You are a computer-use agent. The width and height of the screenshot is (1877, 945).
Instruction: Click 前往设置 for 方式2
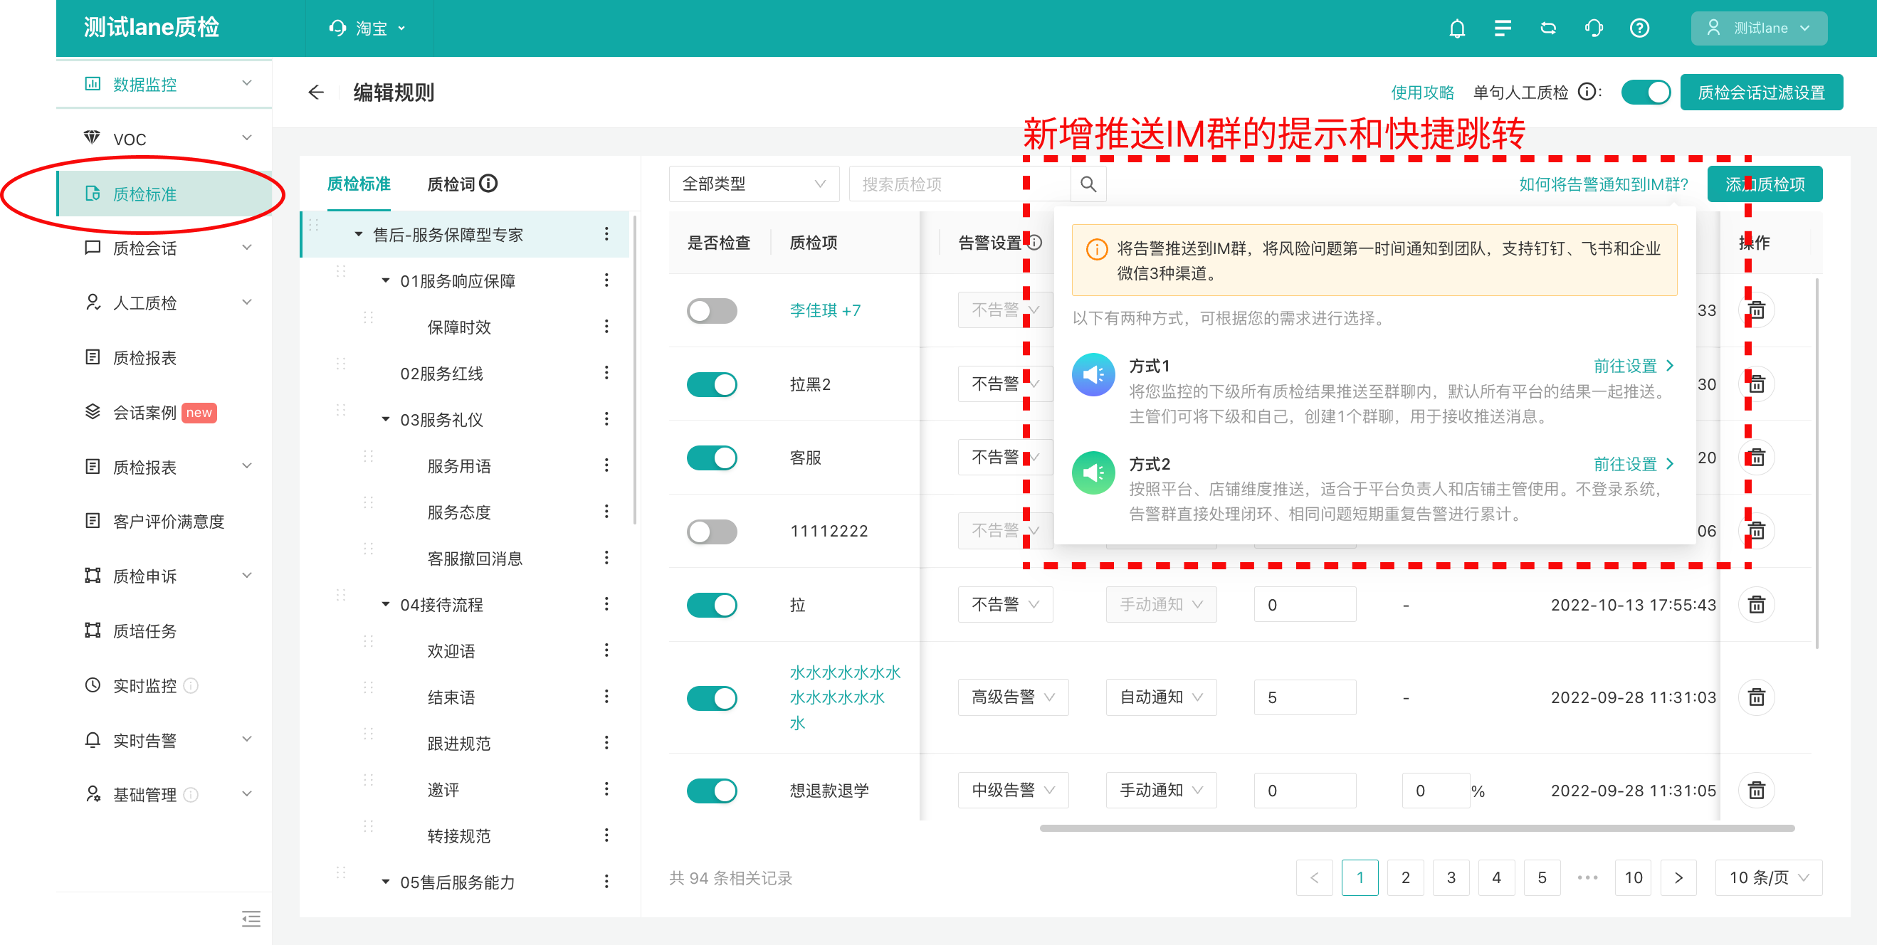[1634, 464]
